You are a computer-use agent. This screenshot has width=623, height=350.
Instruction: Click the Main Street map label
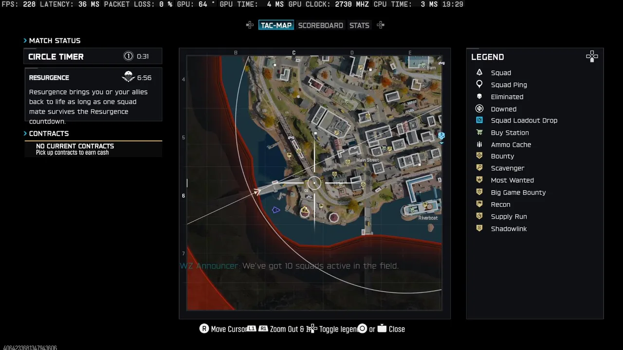(x=367, y=160)
